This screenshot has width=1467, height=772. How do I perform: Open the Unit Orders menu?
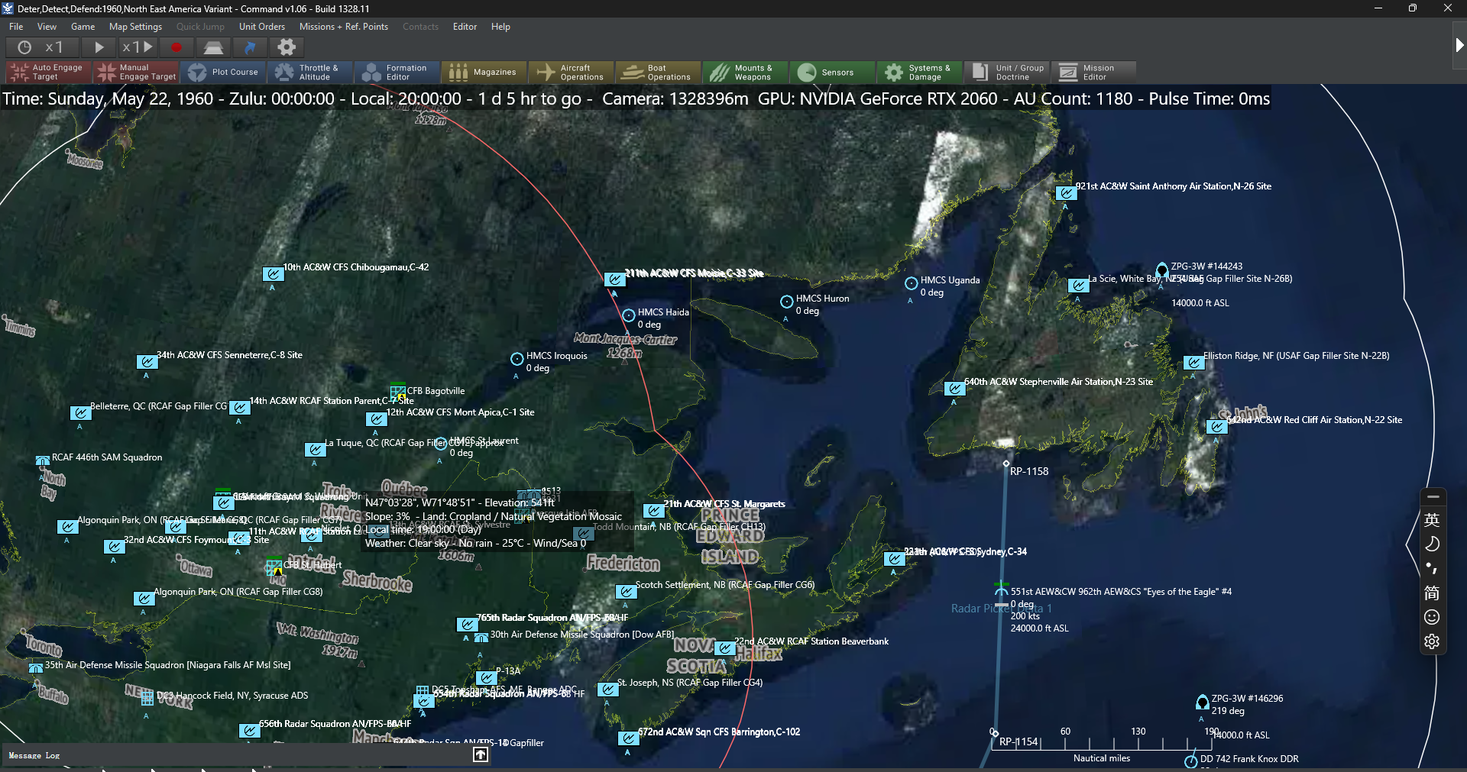click(x=262, y=27)
